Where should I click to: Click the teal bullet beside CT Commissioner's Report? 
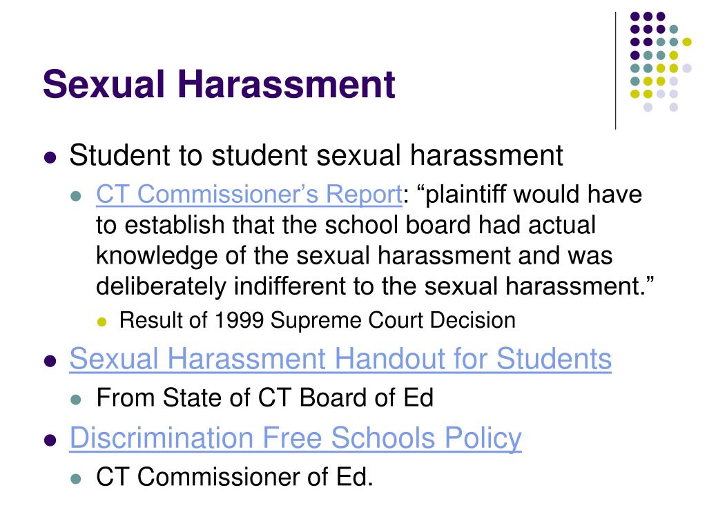(x=76, y=197)
